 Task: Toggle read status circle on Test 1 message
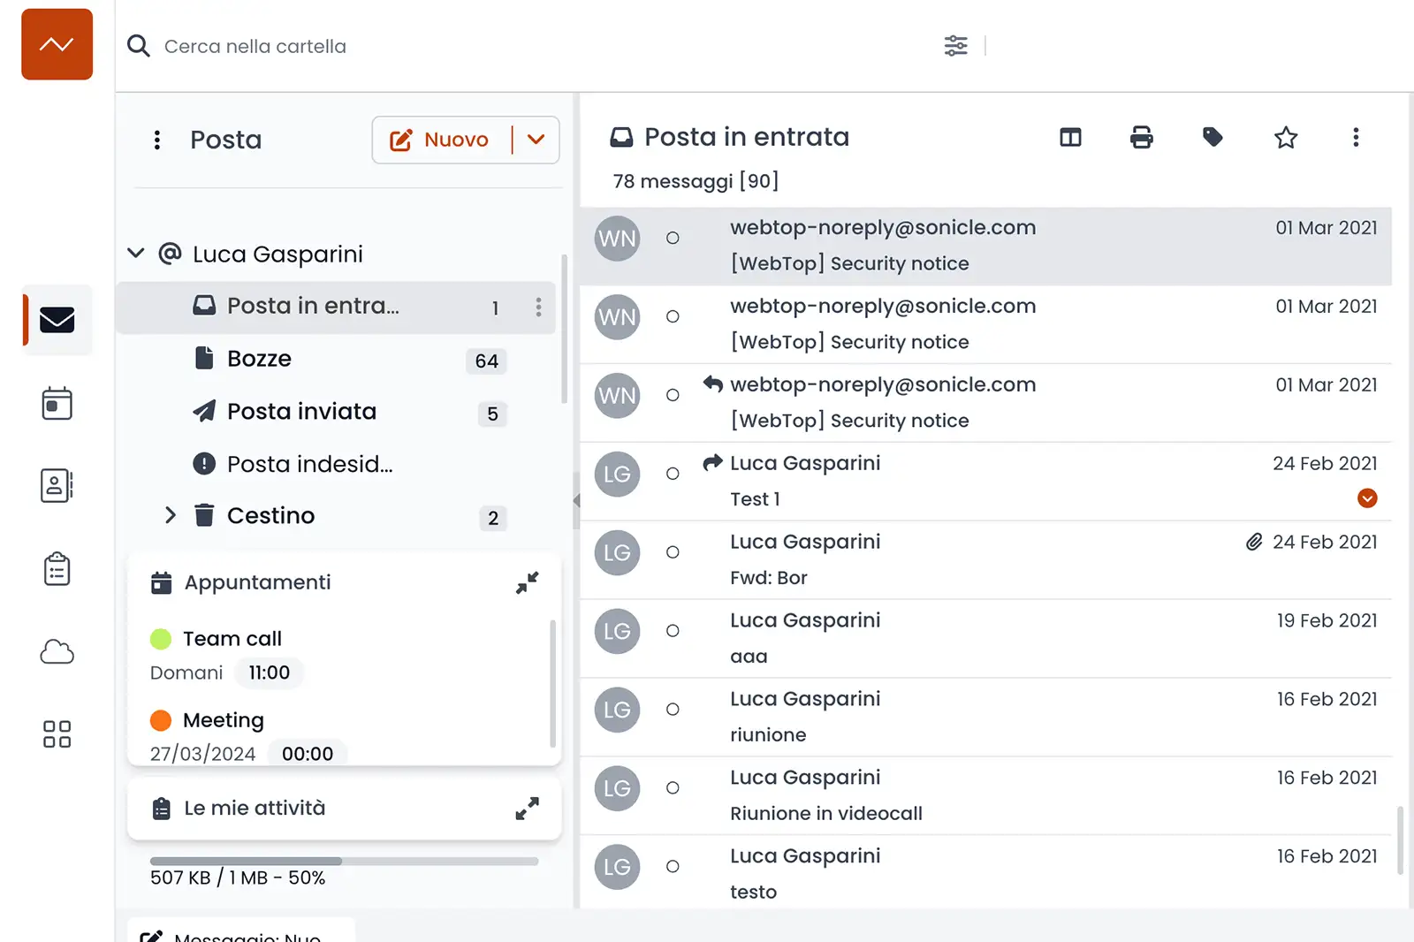click(x=673, y=474)
